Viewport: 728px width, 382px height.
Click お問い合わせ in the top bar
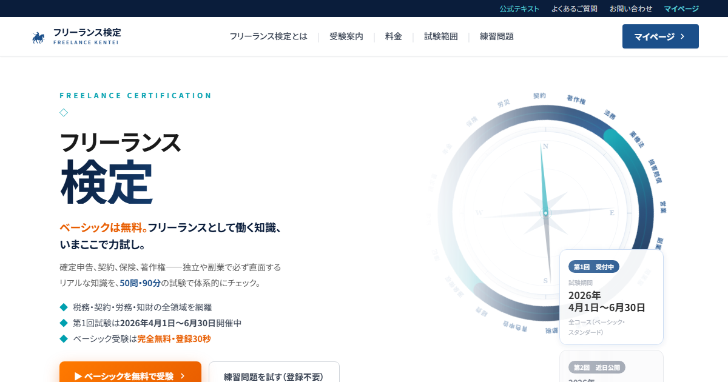coord(631,8)
